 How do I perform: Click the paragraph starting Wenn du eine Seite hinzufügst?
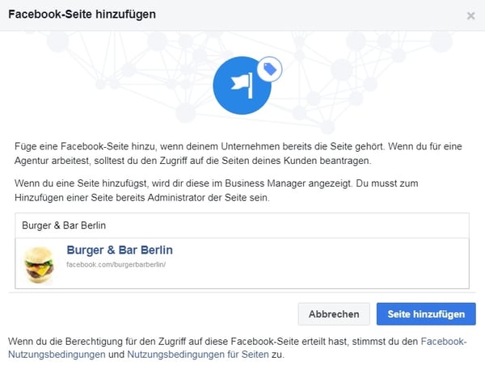pyautogui.click(x=216, y=191)
